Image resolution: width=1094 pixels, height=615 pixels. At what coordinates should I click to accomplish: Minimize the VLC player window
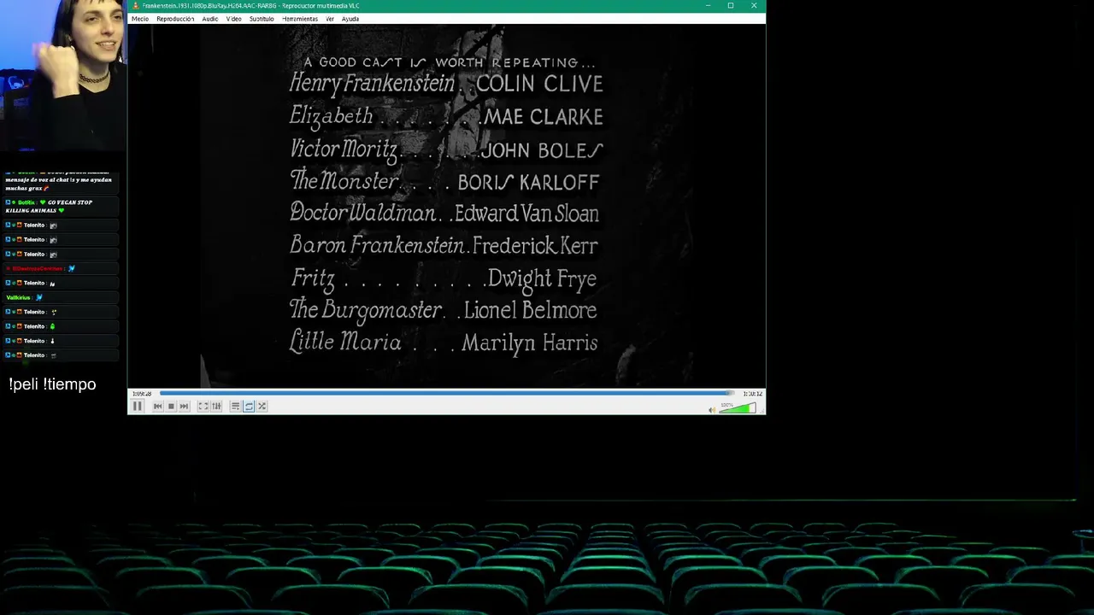(708, 6)
